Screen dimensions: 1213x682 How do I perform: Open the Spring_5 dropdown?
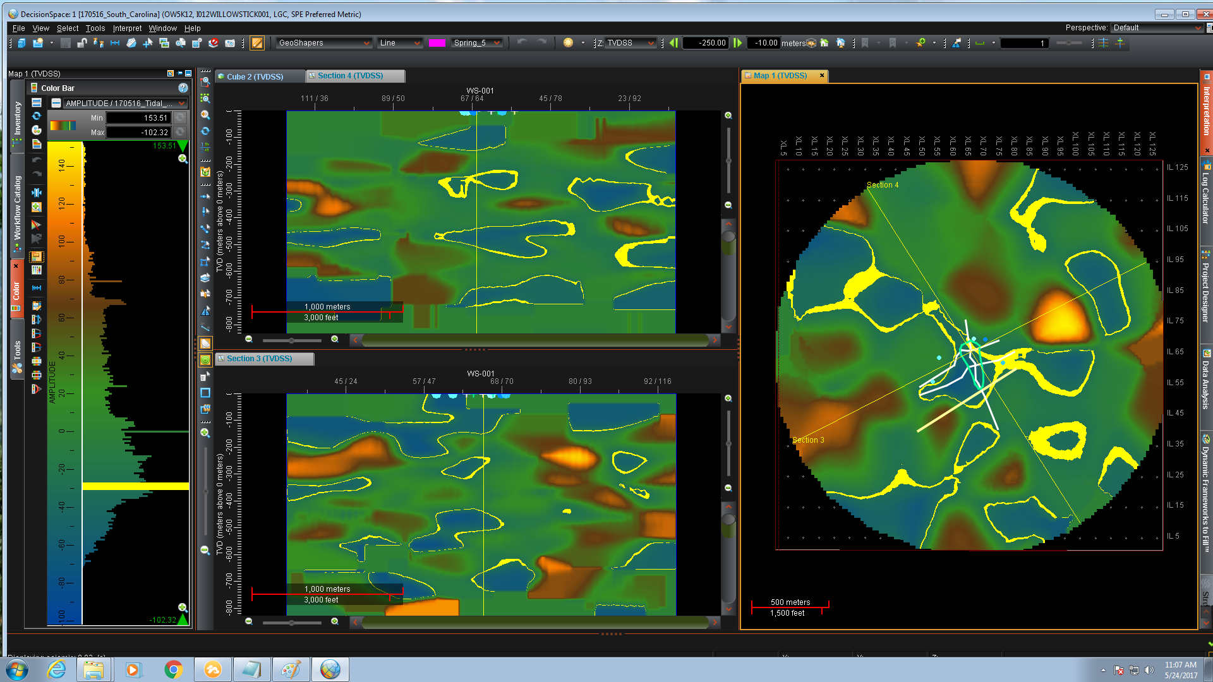point(477,43)
